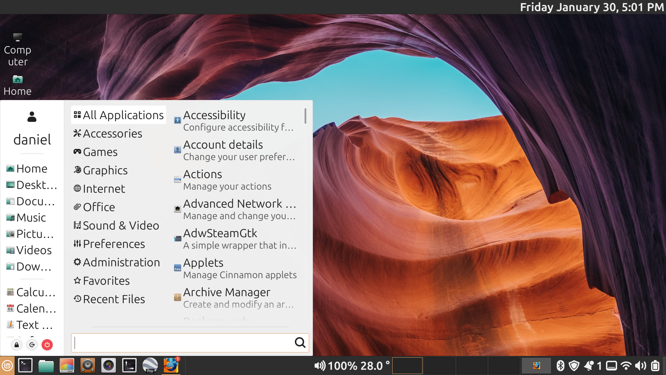The height and width of the screenshot is (375, 666).
Task: Select the Sound & Video category
Action: point(117,226)
